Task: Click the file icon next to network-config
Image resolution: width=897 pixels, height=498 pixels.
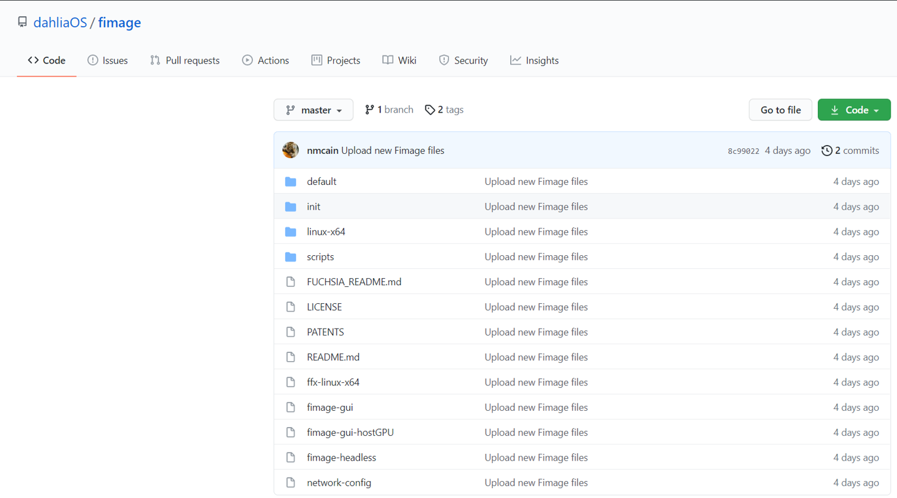Action: [290, 482]
